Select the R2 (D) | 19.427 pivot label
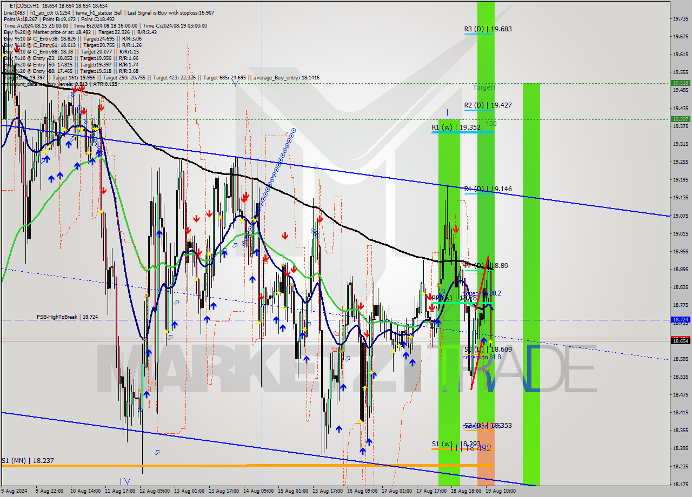Screen dimensions: 692x497 pos(488,105)
